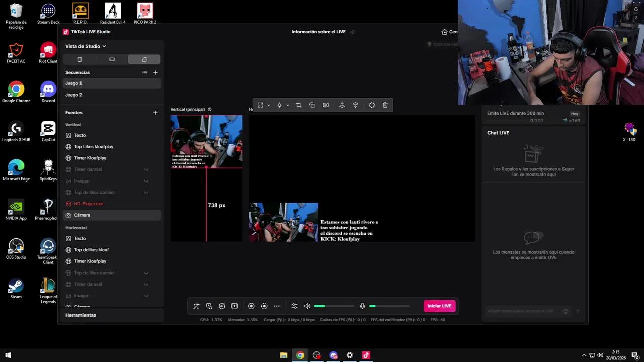Viewport: 644px width, 362px height.
Task: Flip the selected source horizontally
Action: (326, 105)
